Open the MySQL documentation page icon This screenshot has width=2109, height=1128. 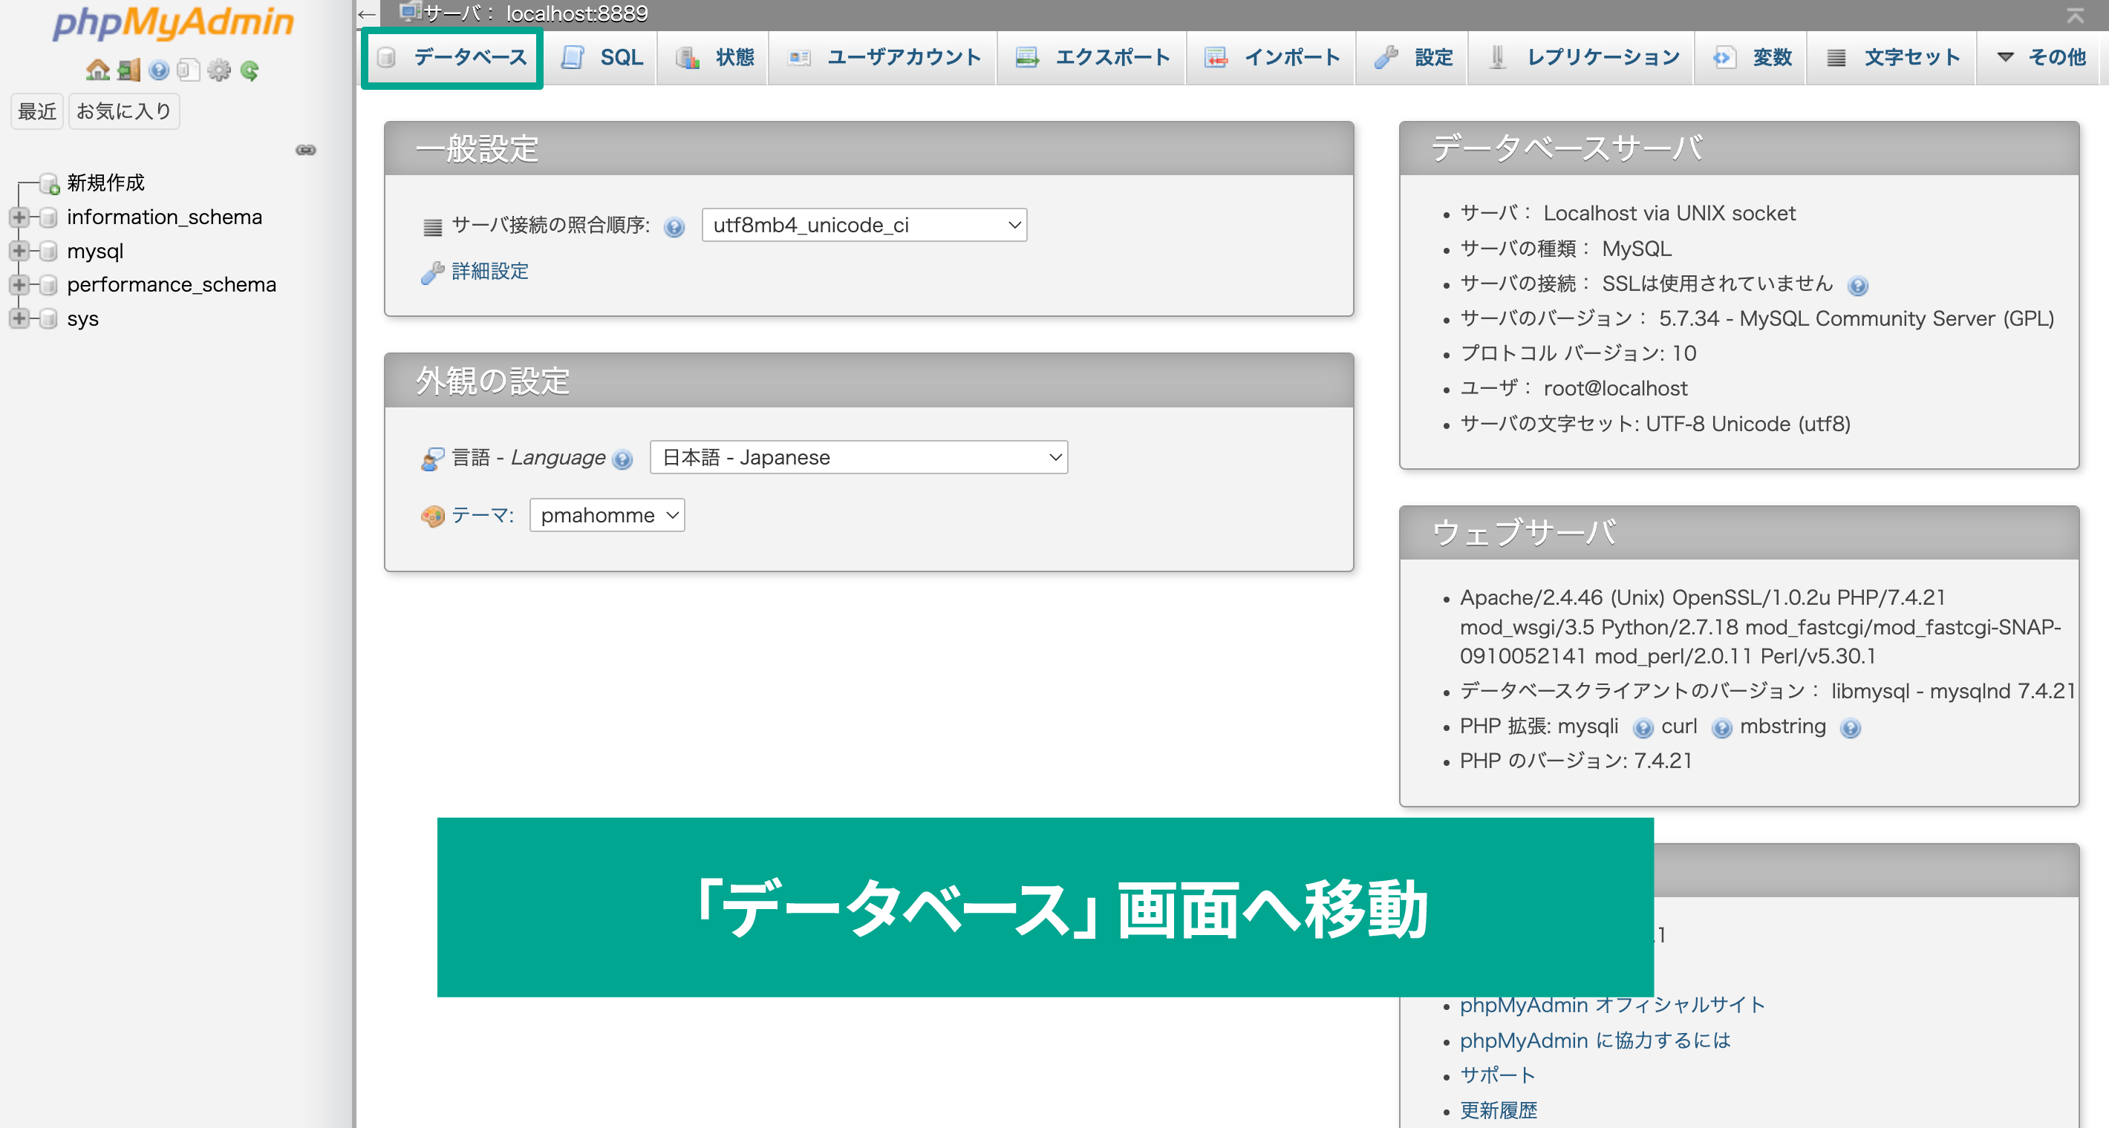point(189,71)
